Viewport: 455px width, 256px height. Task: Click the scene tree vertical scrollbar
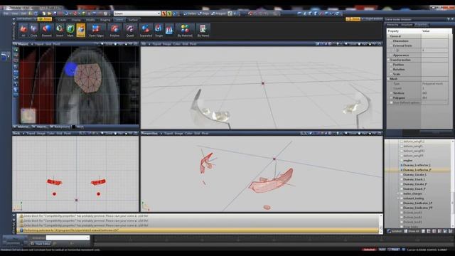(x=453, y=183)
